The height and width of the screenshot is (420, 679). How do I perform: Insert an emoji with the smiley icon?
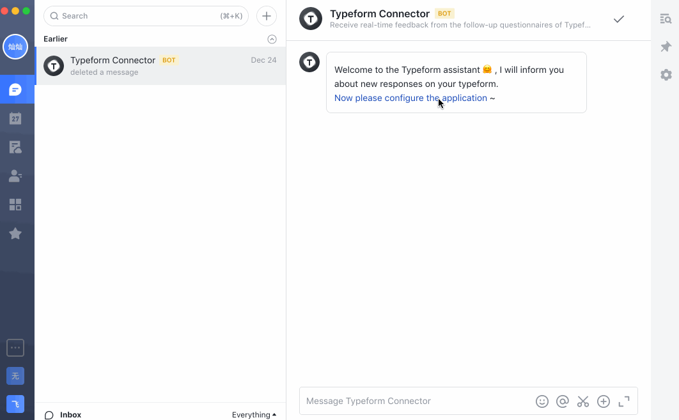point(542,401)
